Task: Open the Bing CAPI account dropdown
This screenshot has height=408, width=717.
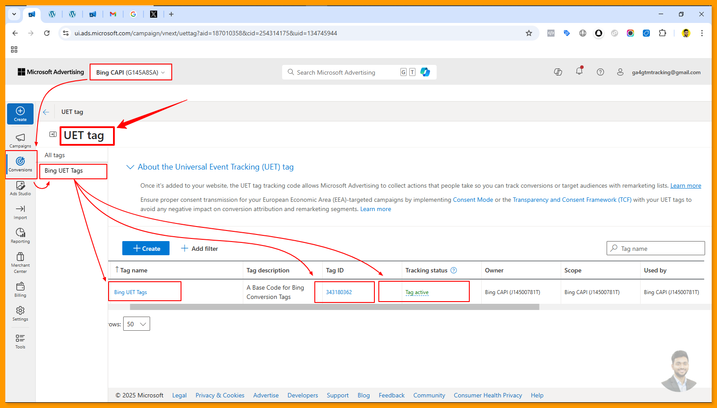Action: coord(130,72)
